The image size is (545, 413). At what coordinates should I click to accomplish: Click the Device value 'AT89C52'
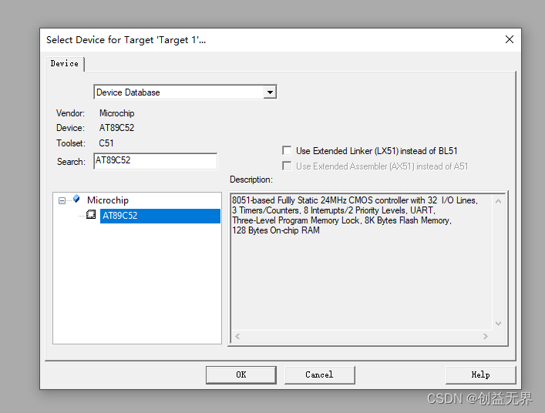click(x=117, y=128)
